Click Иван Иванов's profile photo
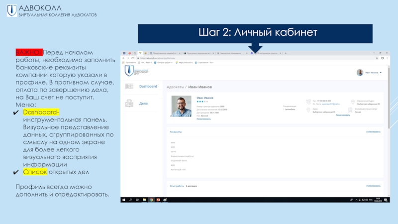 pos(181,106)
